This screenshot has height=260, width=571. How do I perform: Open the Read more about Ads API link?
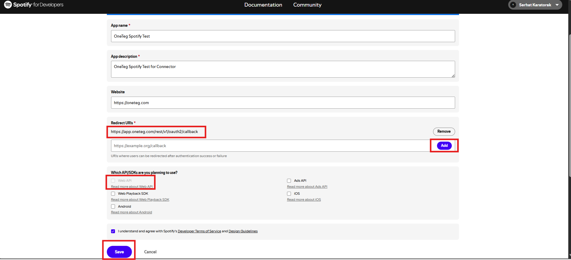[307, 187]
